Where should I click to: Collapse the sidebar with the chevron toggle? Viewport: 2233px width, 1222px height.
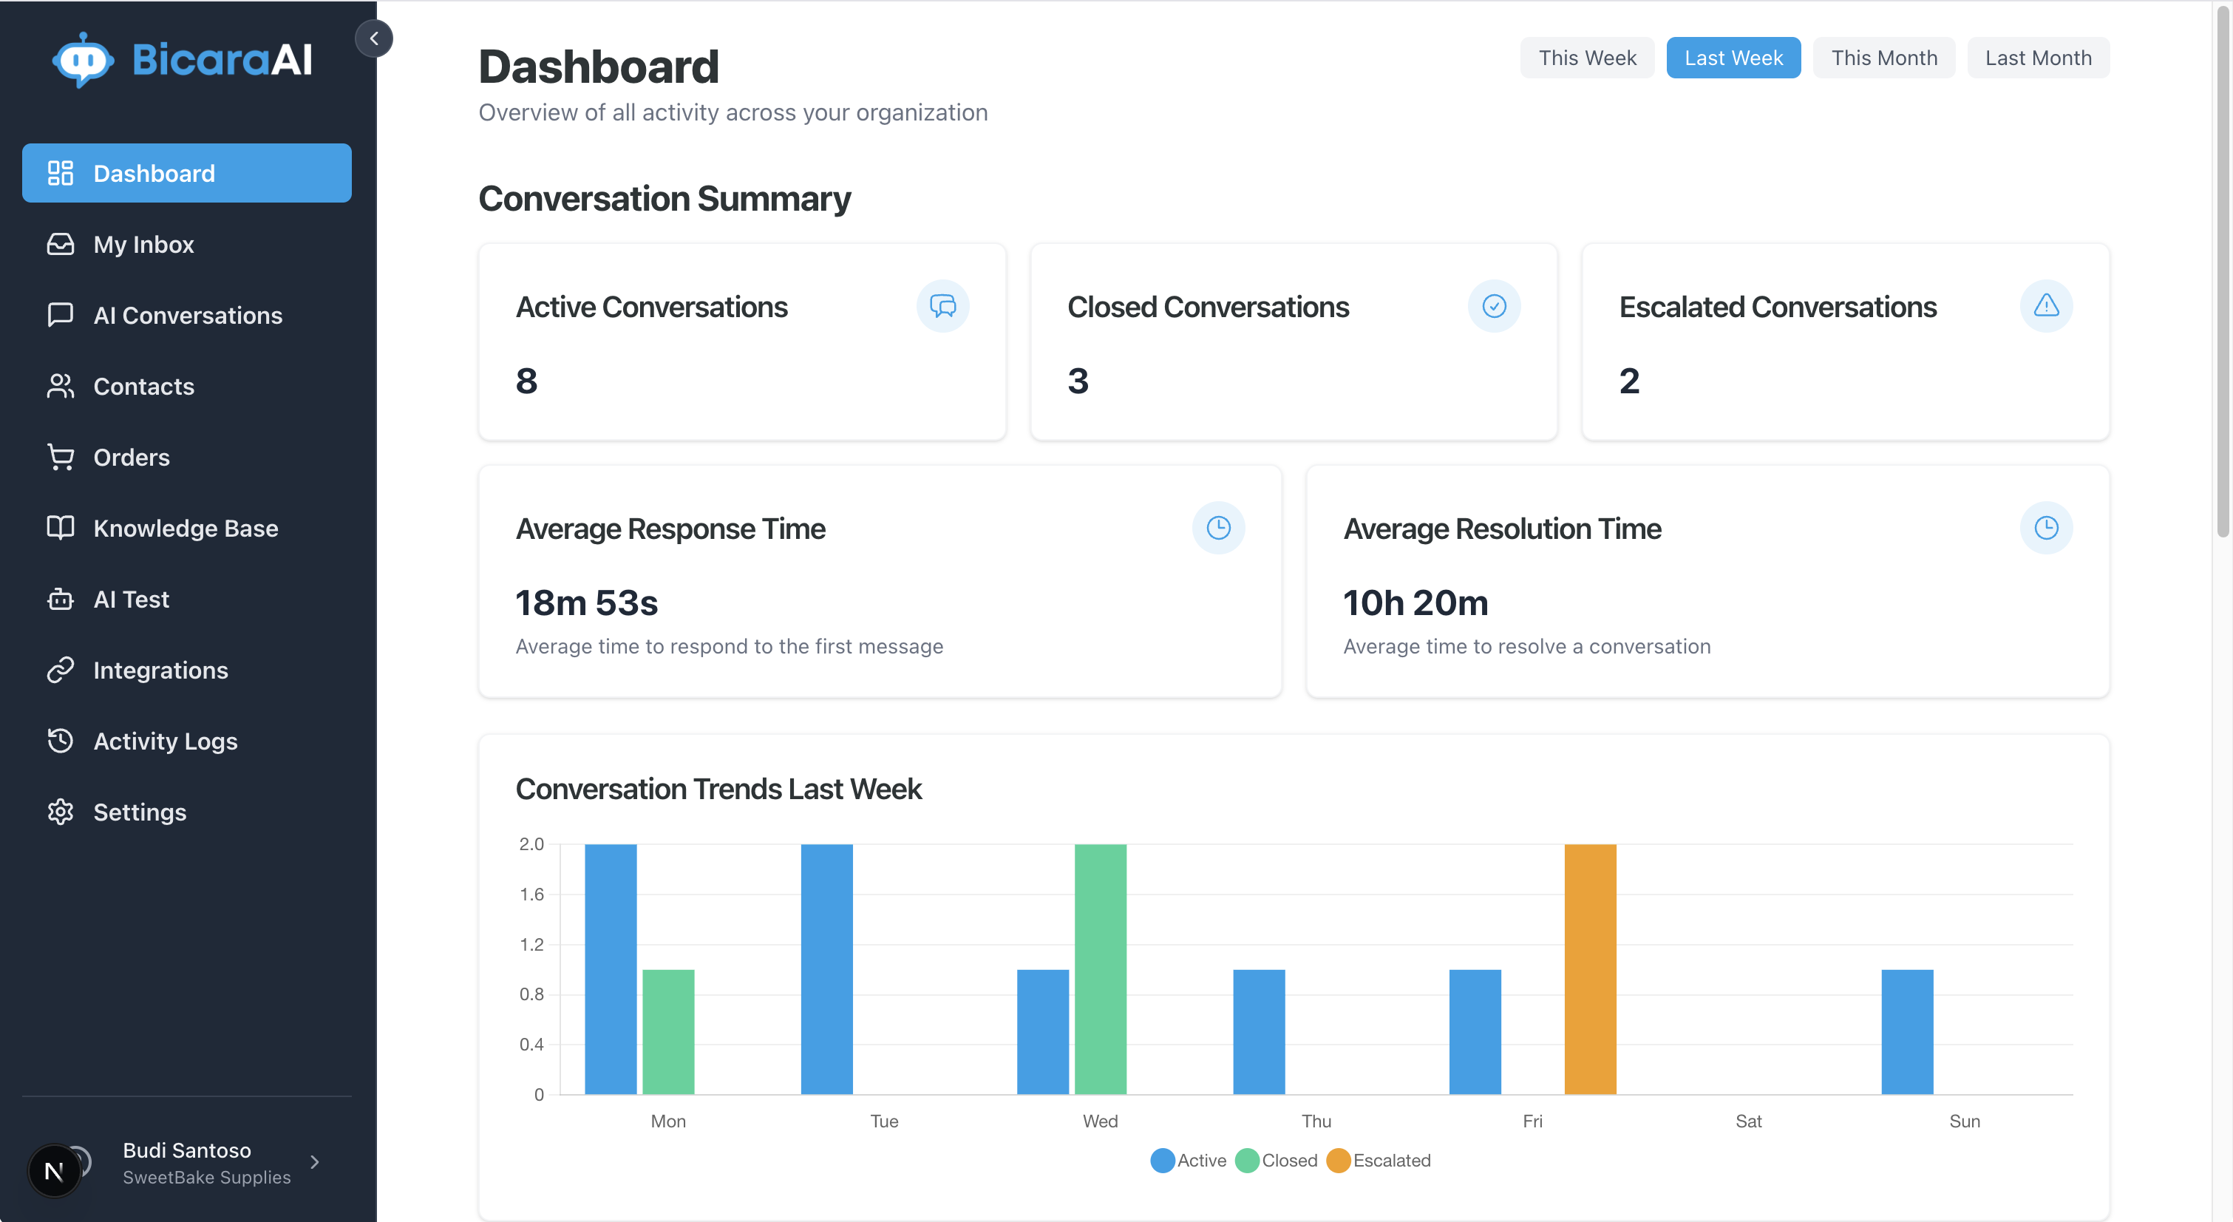[x=375, y=38]
